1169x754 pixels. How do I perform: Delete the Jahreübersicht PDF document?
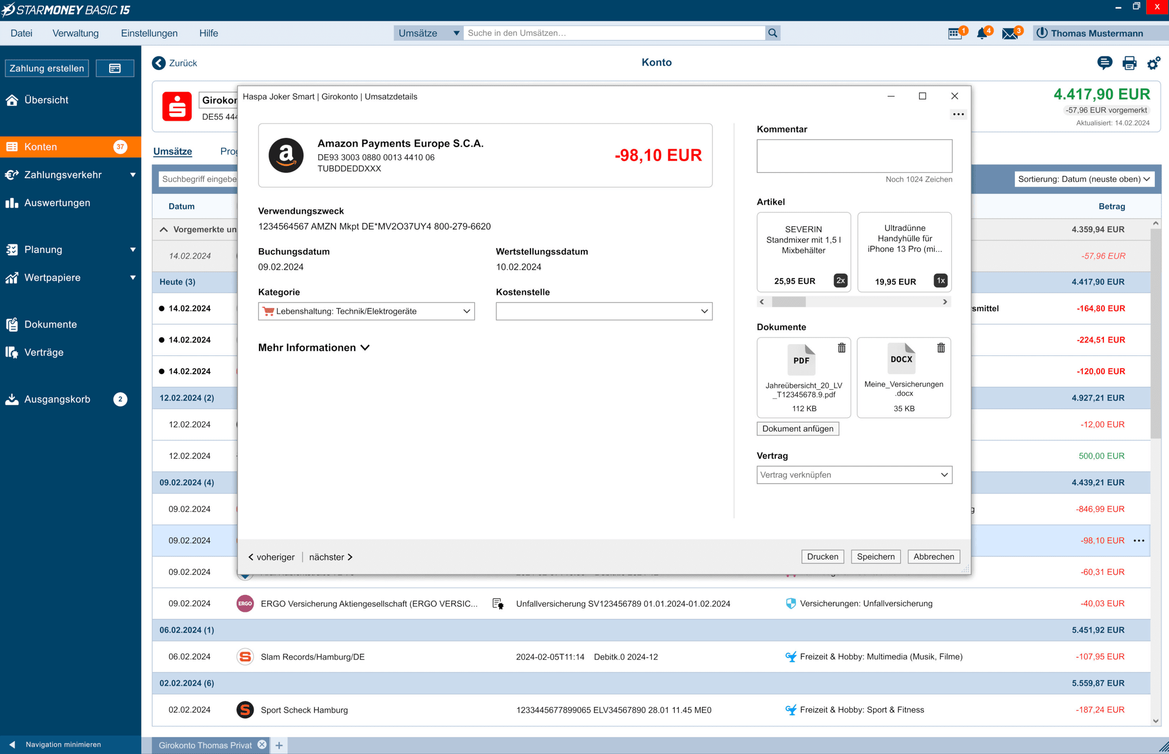pyautogui.click(x=842, y=348)
